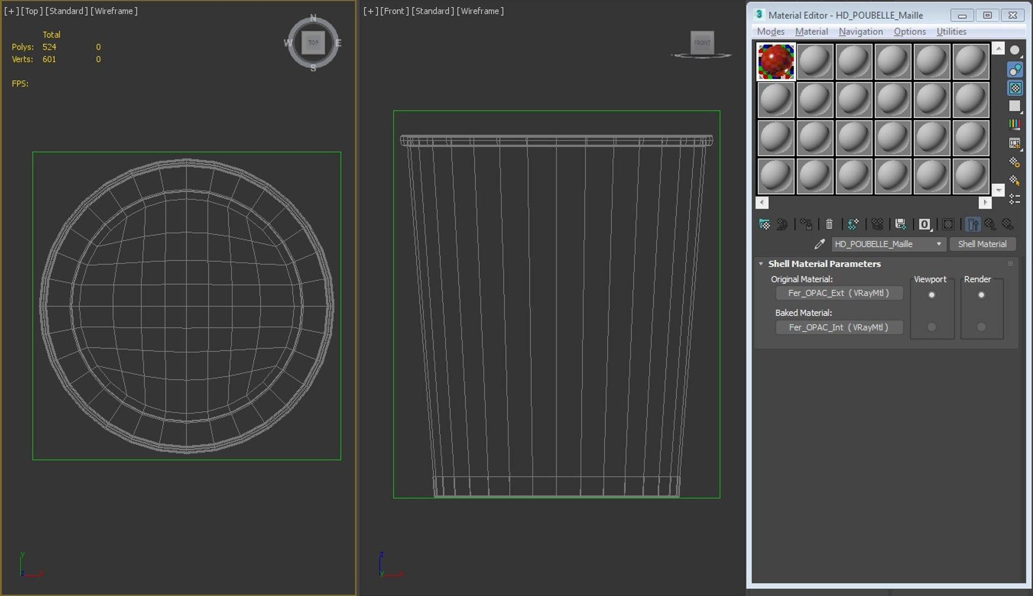Open Sample UV Tiling icon
1033x596 pixels.
(1015, 106)
